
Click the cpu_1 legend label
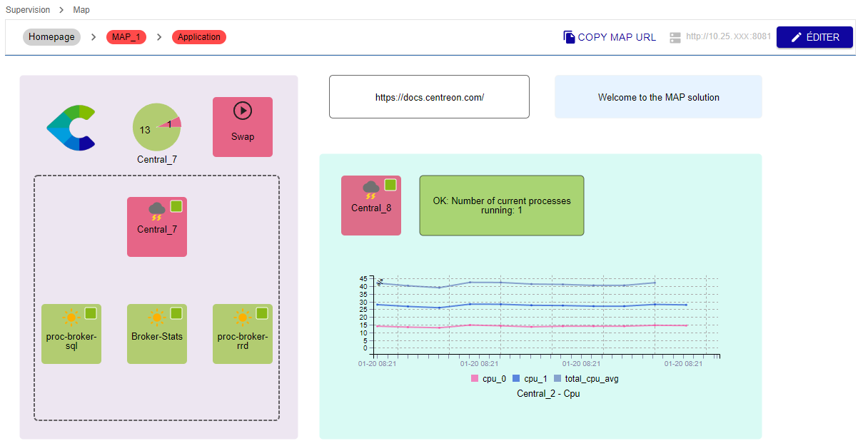(535, 379)
